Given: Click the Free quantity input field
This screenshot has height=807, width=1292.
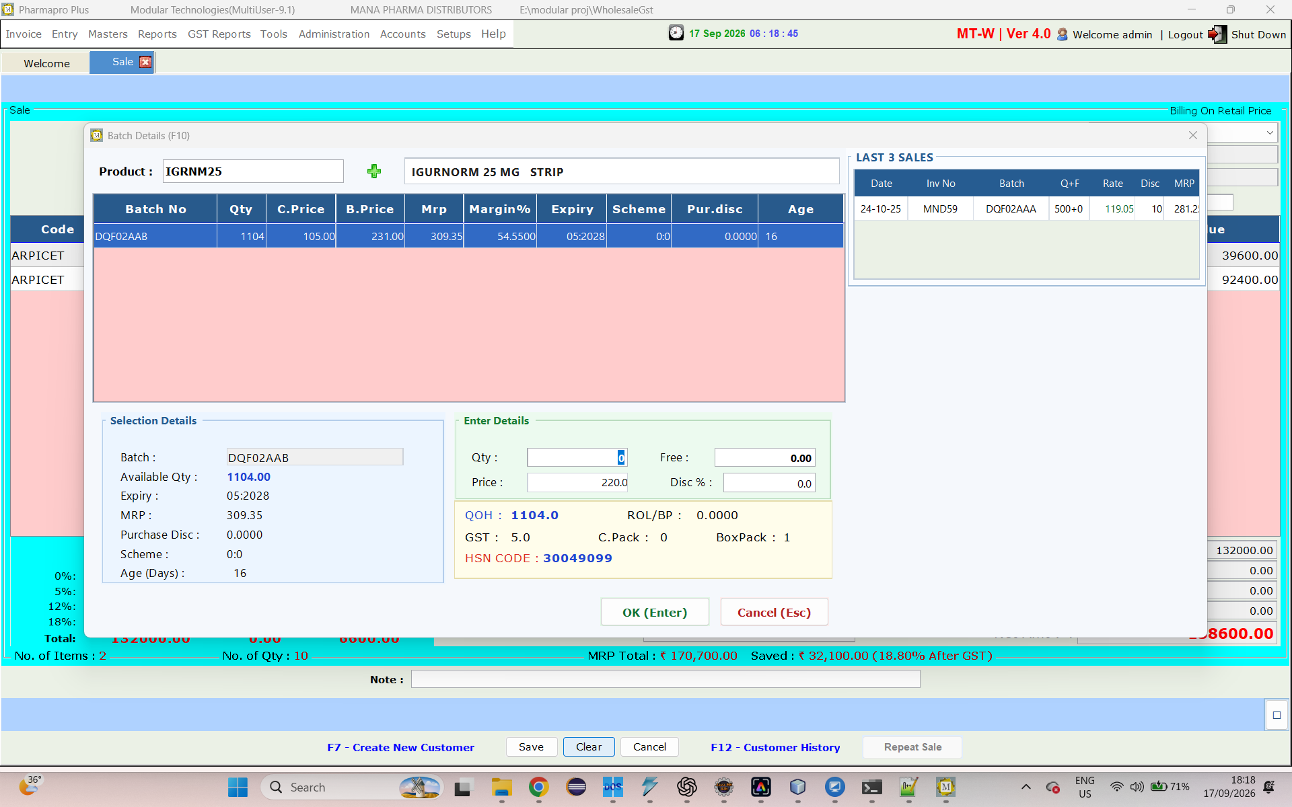Looking at the screenshot, I should (764, 458).
